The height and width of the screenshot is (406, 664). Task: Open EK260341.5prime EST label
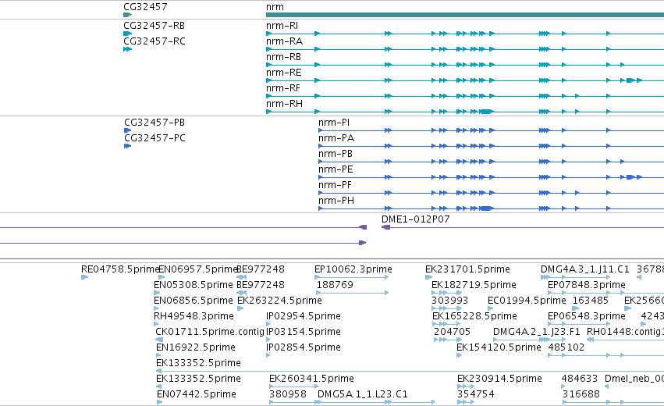pos(311,379)
